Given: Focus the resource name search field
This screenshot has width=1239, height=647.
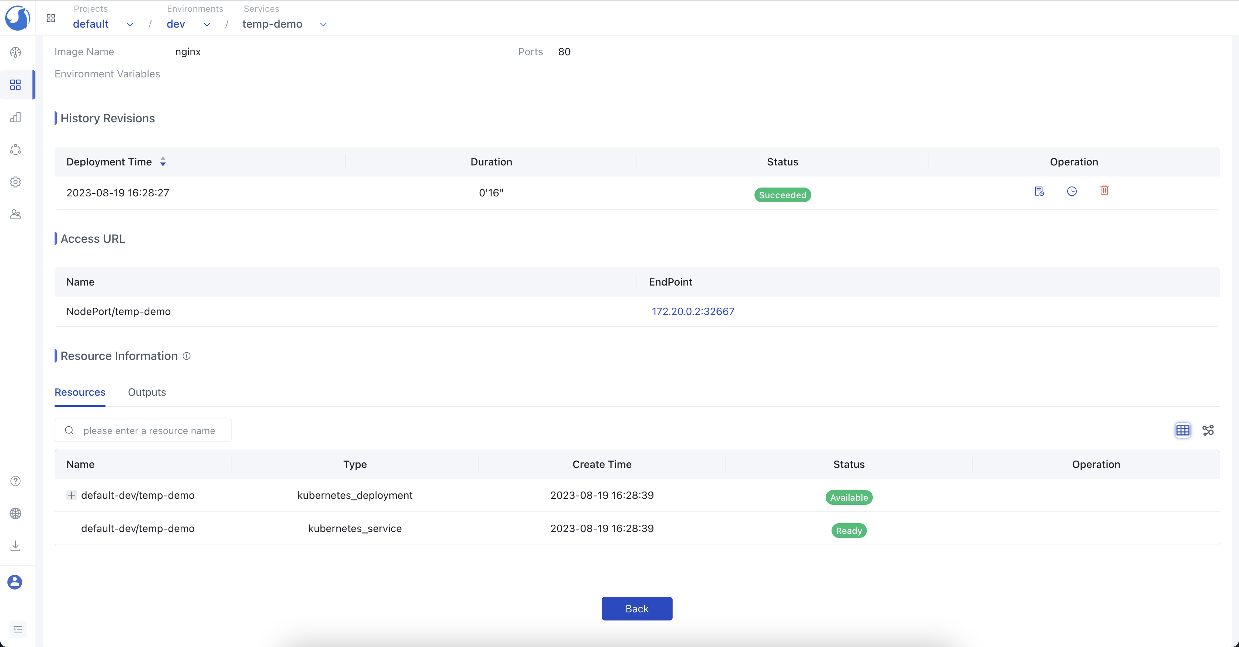Looking at the screenshot, I should [143, 431].
